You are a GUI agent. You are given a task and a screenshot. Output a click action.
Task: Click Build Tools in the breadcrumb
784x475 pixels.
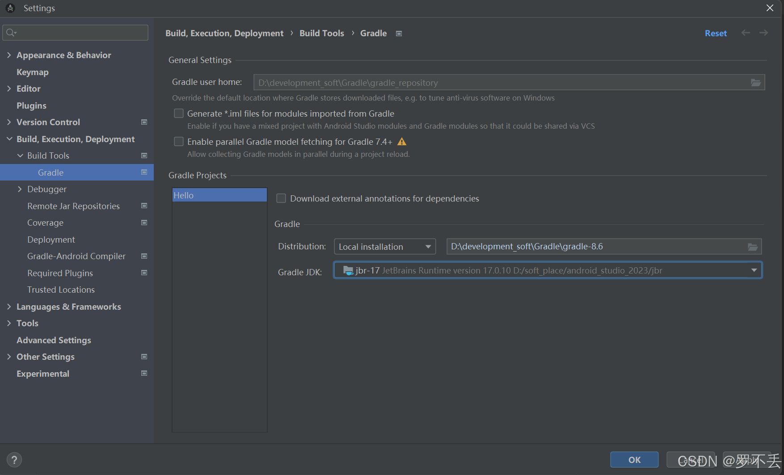(321, 33)
